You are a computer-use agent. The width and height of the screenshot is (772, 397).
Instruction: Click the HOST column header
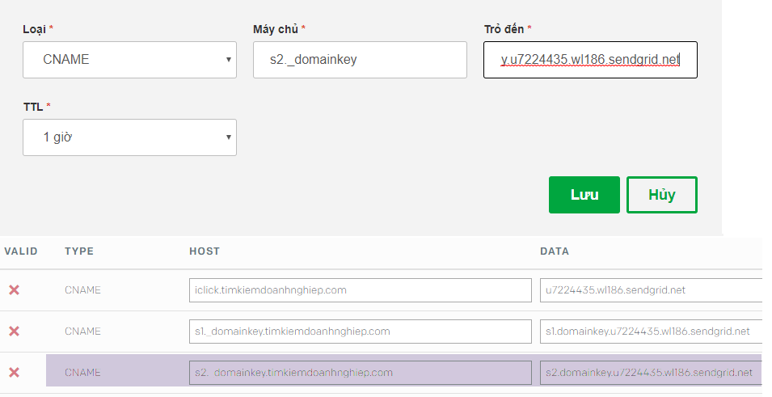(x=205, y=251)
